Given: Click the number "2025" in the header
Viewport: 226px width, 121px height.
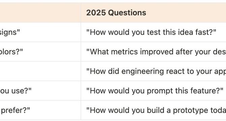Looking at the screenshot, I should (x=96, y=13).
